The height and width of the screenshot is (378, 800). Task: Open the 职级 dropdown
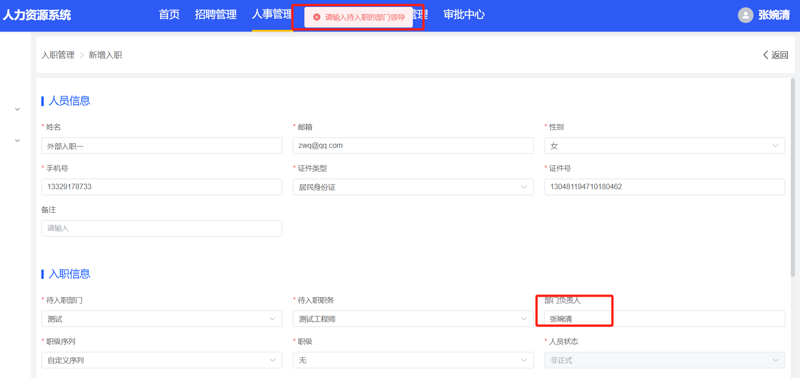(x=412, y=361)
